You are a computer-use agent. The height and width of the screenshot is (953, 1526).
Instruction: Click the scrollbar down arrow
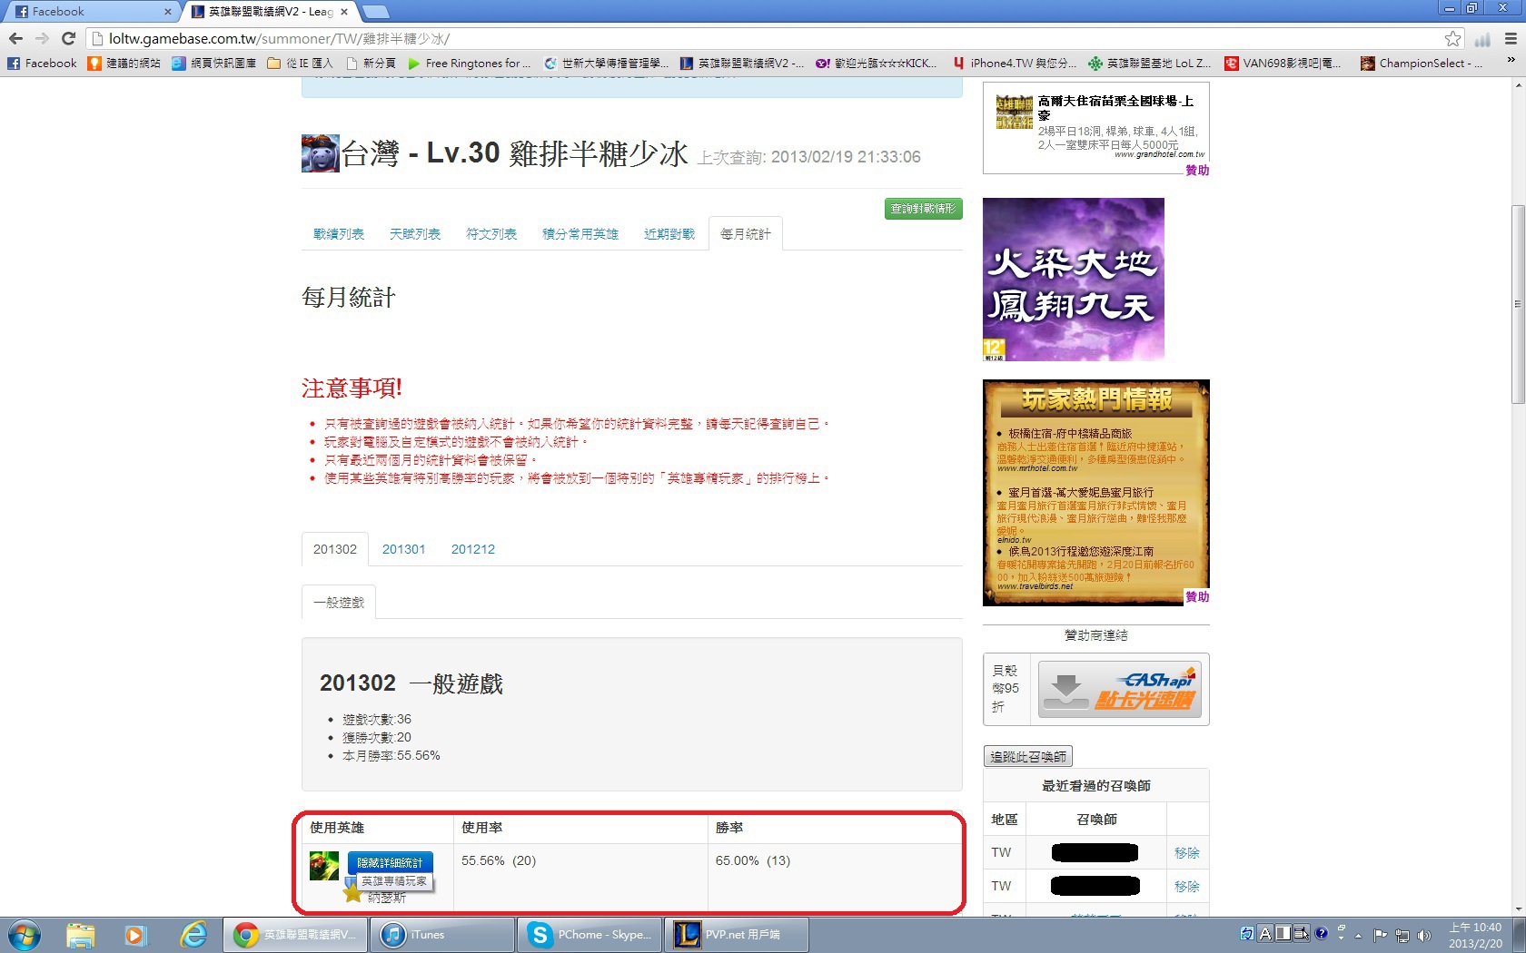tap(1518, 909)
